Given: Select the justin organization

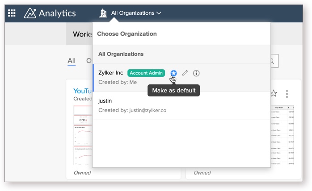Looking at the screenshot, I should (x=105, y=101).
